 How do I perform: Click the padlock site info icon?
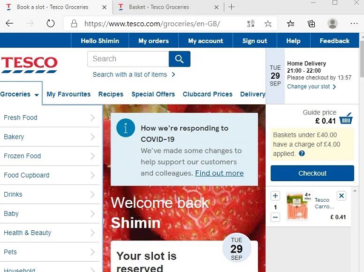74,24
